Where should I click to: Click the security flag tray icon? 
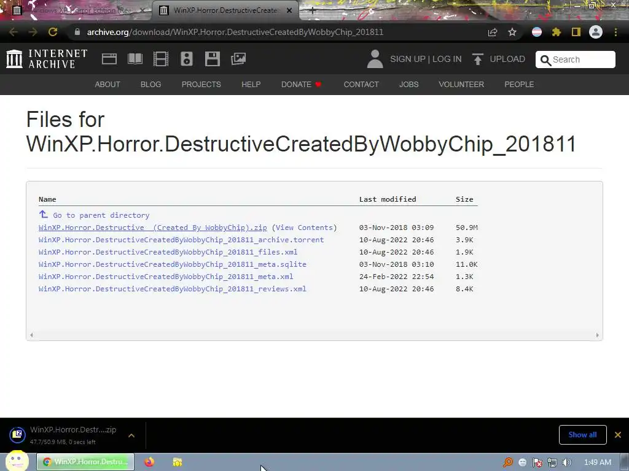pos(537,462)
